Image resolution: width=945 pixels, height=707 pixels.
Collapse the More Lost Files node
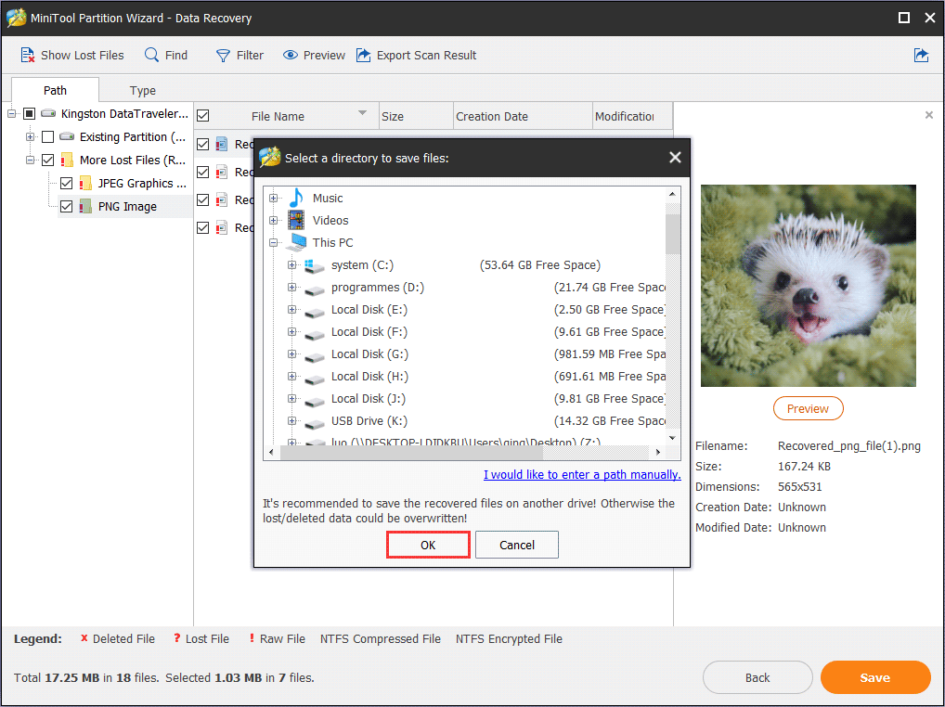click(x=30, y=161)
